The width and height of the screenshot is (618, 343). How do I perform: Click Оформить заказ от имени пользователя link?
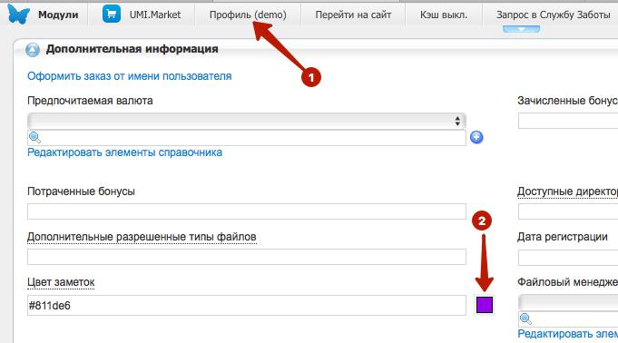tap(129, 76)
